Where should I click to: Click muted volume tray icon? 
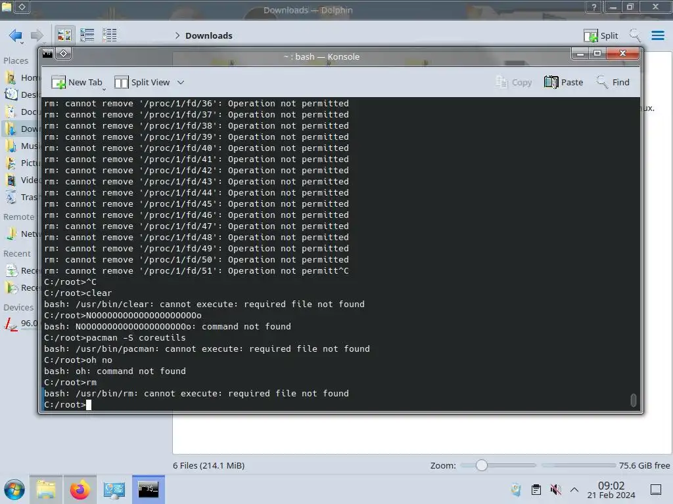pyautogui.click(x=555, y=490)
